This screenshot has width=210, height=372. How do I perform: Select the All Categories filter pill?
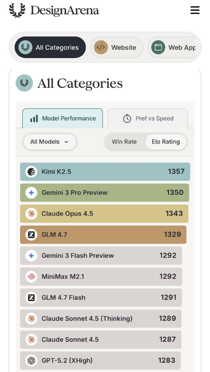[x=50, y=47]
